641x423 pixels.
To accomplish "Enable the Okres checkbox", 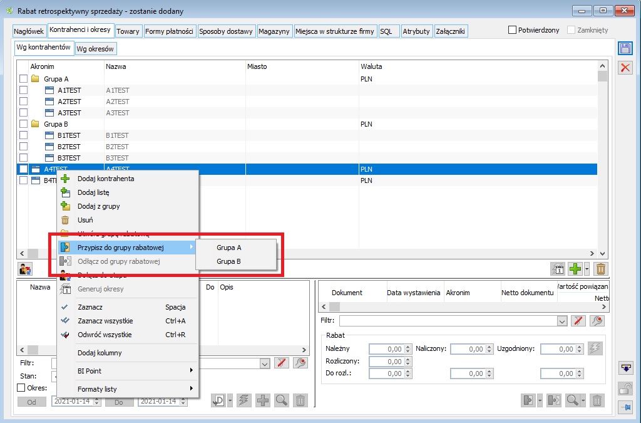I will [21, 387].
